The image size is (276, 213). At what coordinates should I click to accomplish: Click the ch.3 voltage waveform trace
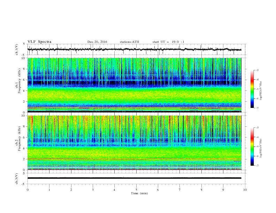point(135,178)
